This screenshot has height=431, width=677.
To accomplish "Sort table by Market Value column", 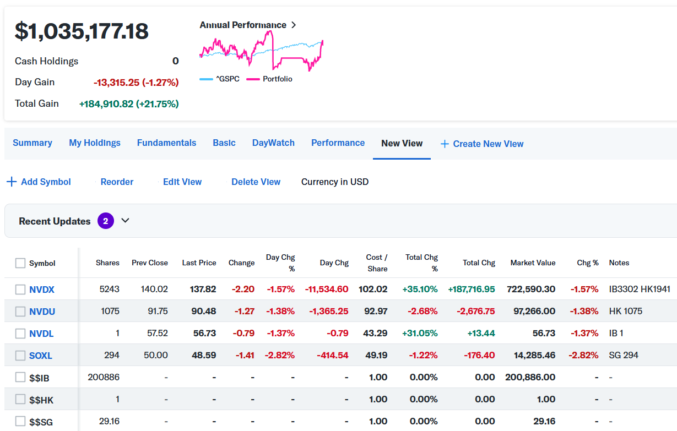I will tap(533, 263).
